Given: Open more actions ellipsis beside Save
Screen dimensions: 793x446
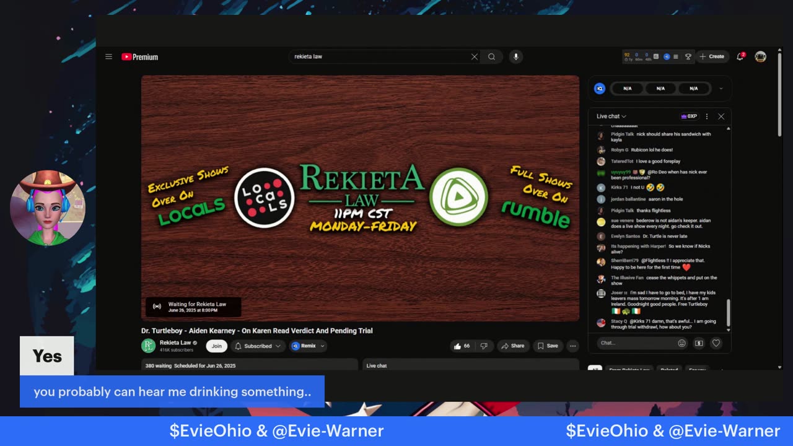Looking at the screenshot, I should [572, 346].
